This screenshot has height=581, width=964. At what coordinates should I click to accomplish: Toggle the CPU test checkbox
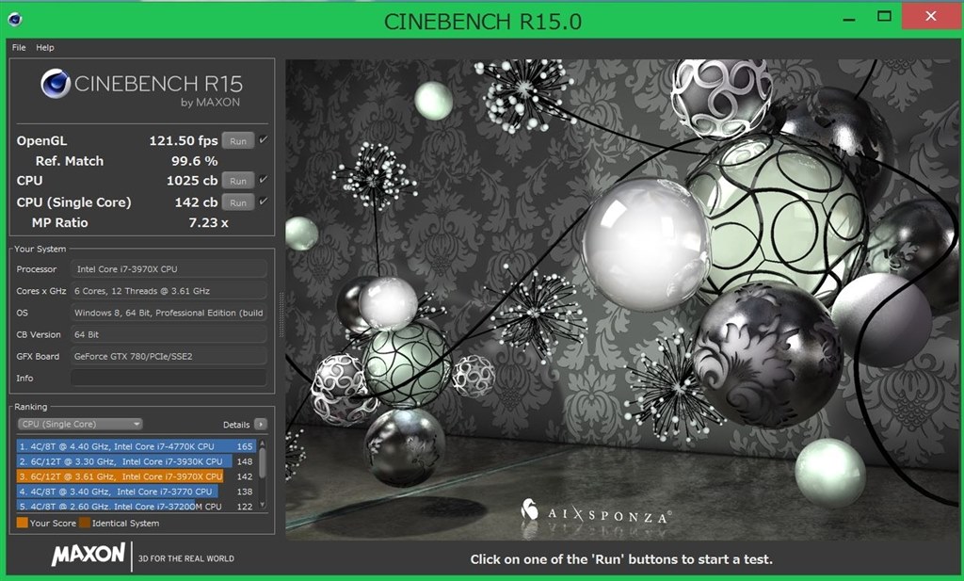264,180
